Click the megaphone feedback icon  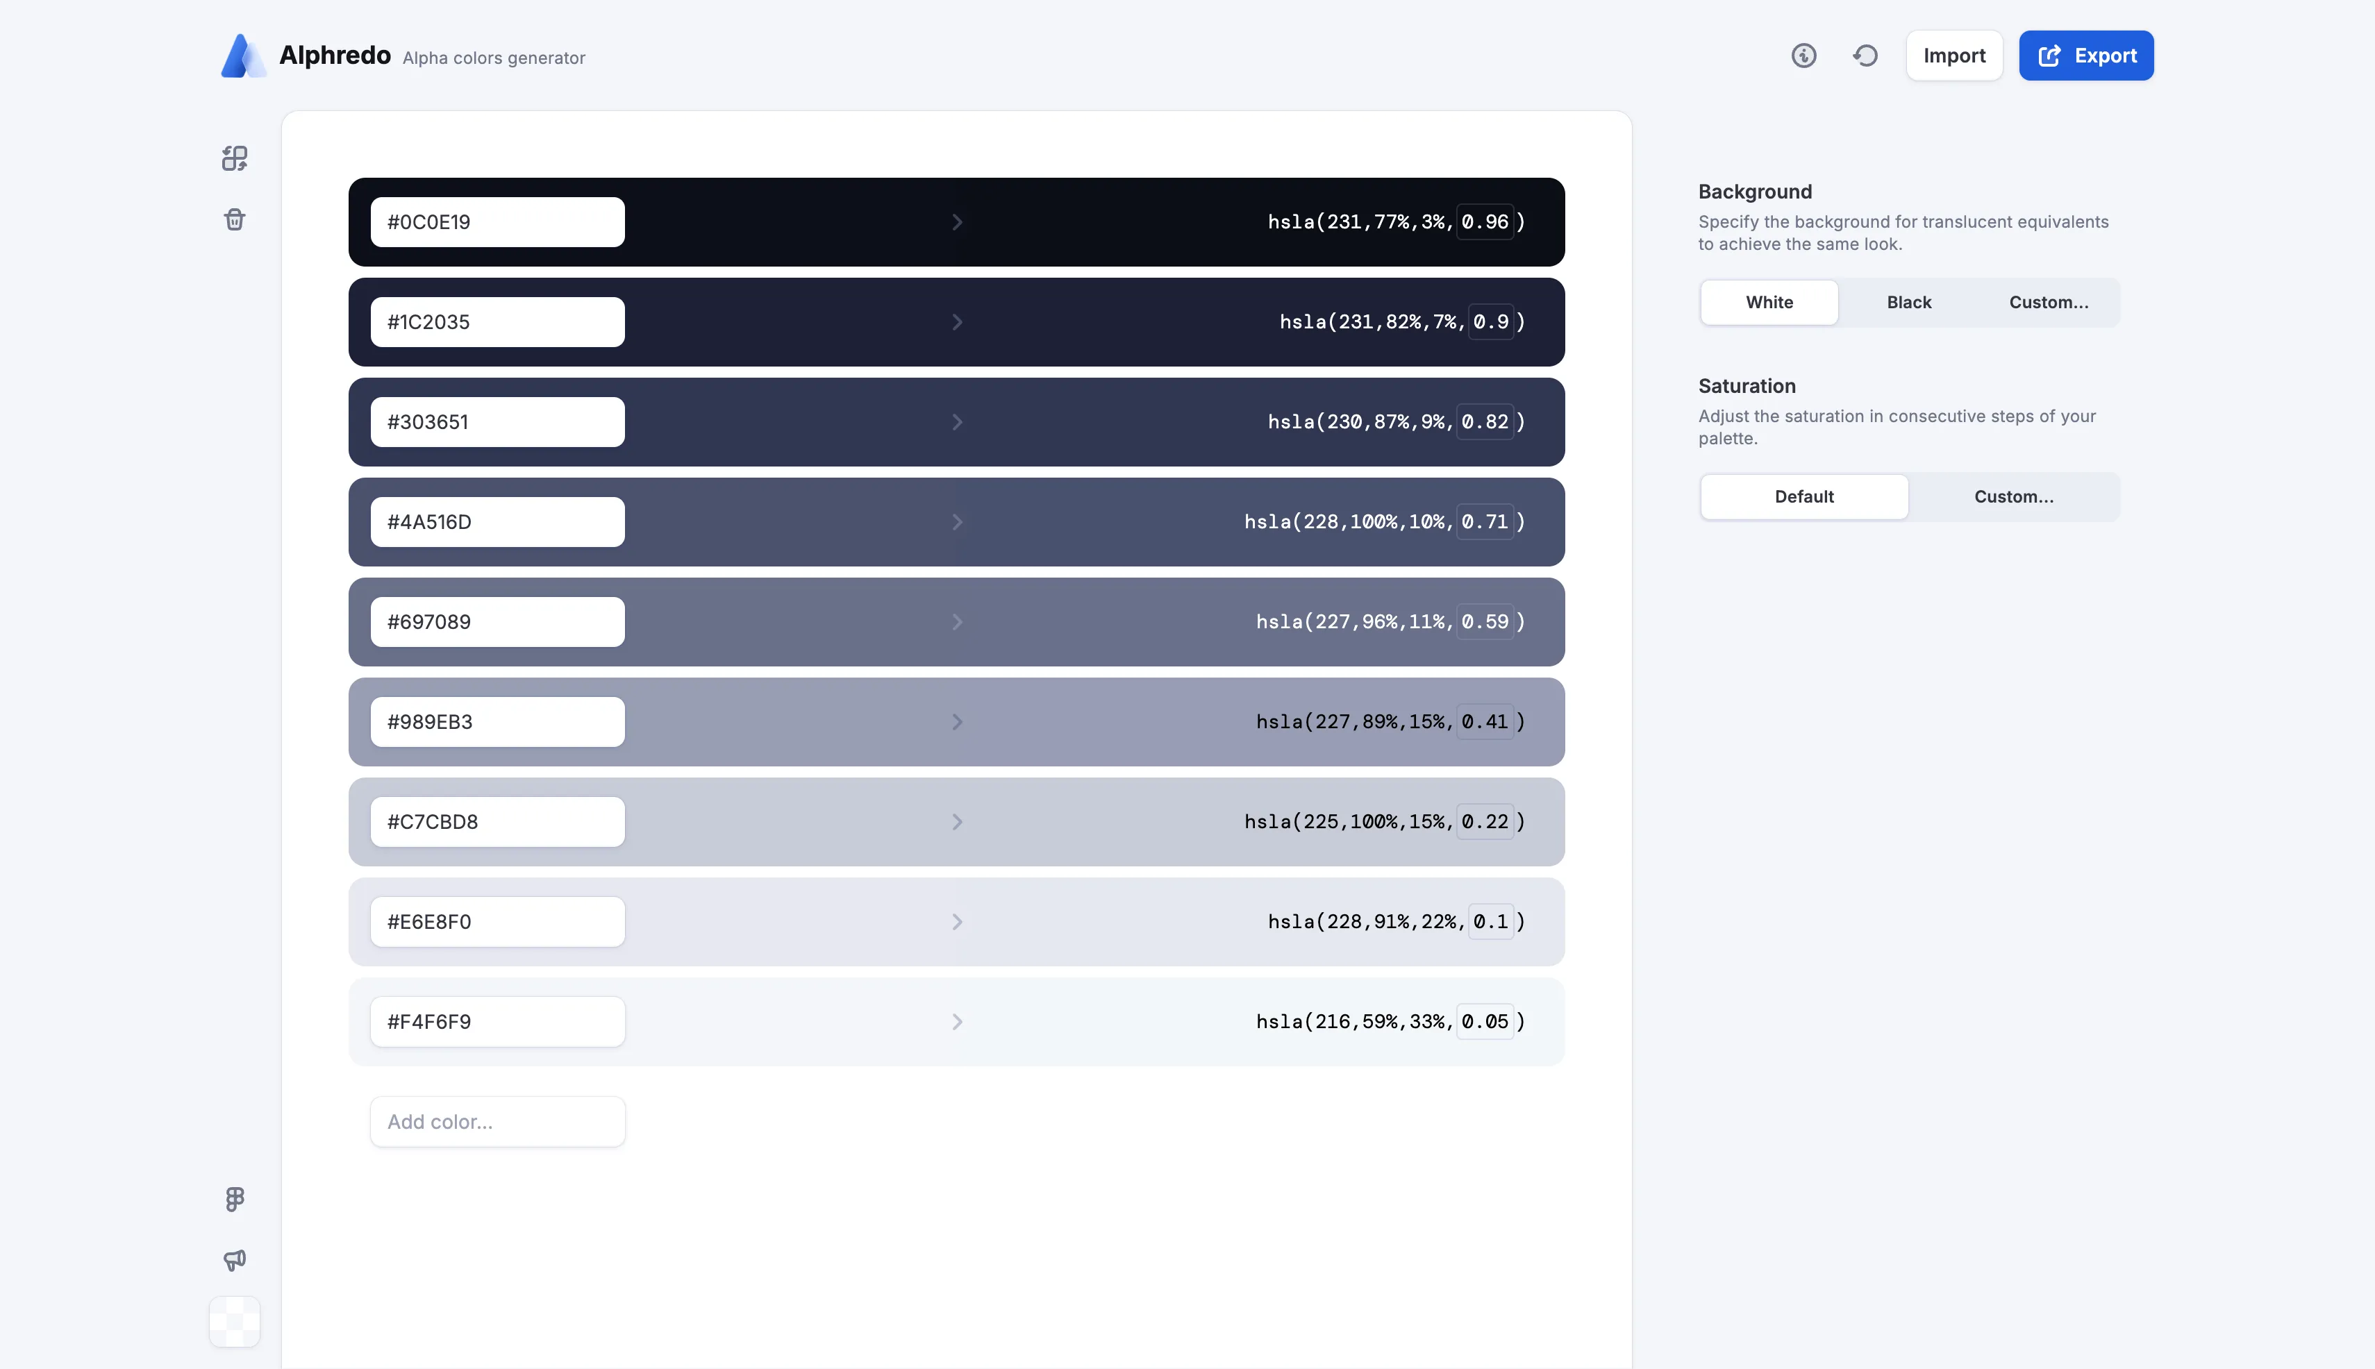[234, 1260]
